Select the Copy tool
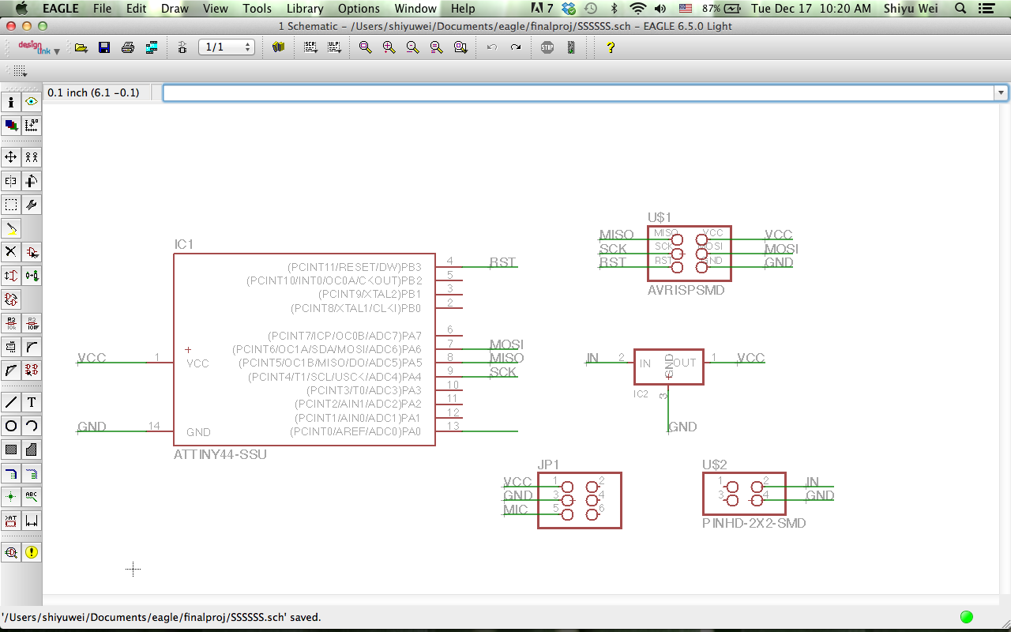Viewport: 1011px width, 632px height. (32, 157)
